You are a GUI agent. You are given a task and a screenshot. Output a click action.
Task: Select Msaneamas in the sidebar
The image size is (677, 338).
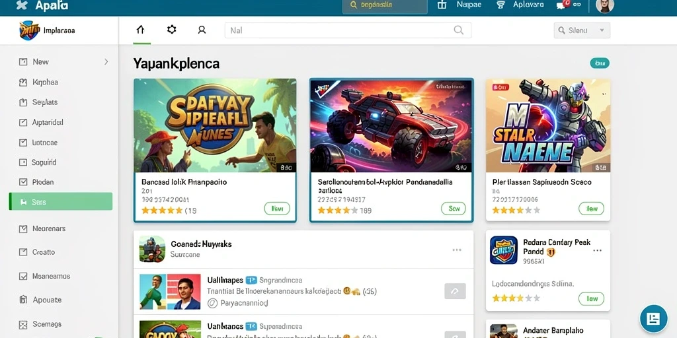click(x=51, y=276)
